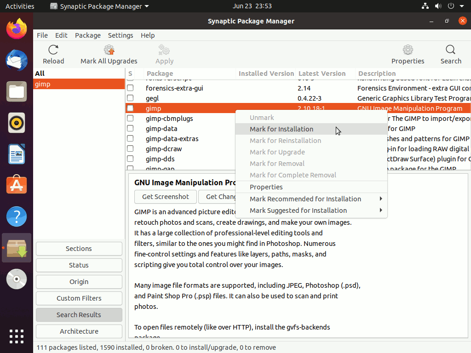Image resolution: width=471 pixels, height=353 pixels.
Task: Open the Show Applications grid
Action: point(17,336)
